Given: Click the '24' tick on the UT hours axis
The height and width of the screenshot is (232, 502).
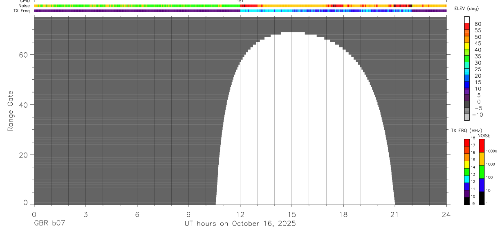Looking at the screenshot, I should pyautogui.click(x=446, y=214).
